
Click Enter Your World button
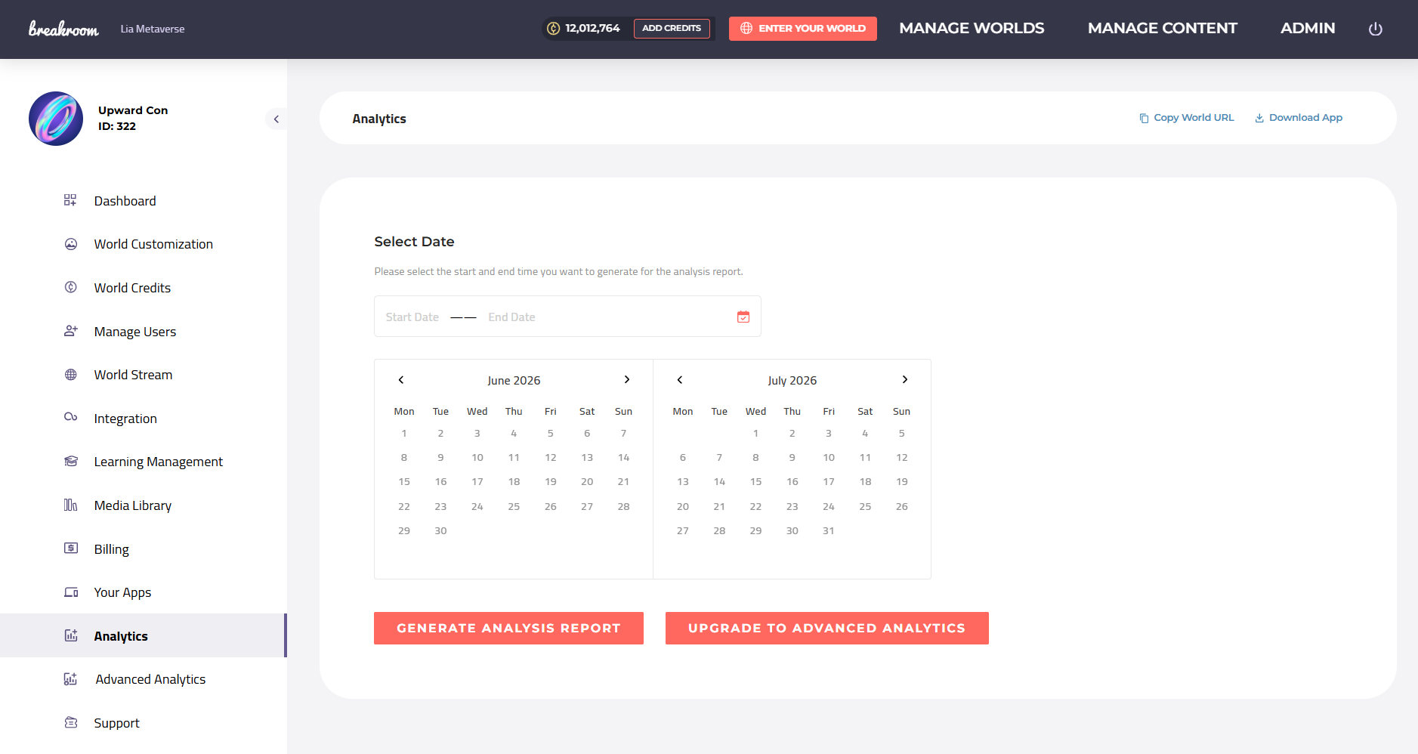(802, 29)
